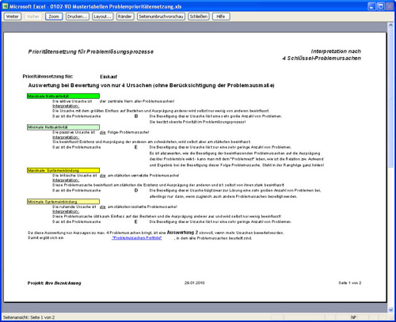Toggle Zoom in print preview
Screen dimensions: 396x322
(x=54, y=17)
